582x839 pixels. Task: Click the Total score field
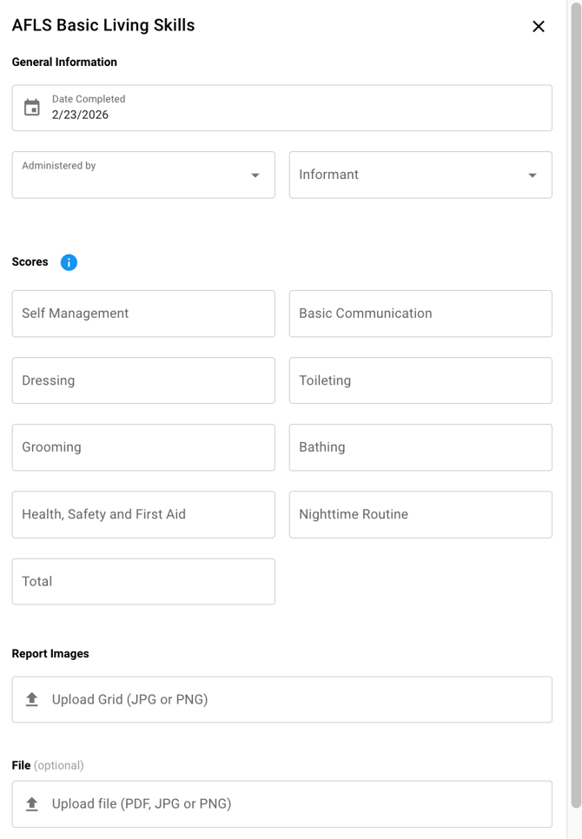click(x=143, y=581)
